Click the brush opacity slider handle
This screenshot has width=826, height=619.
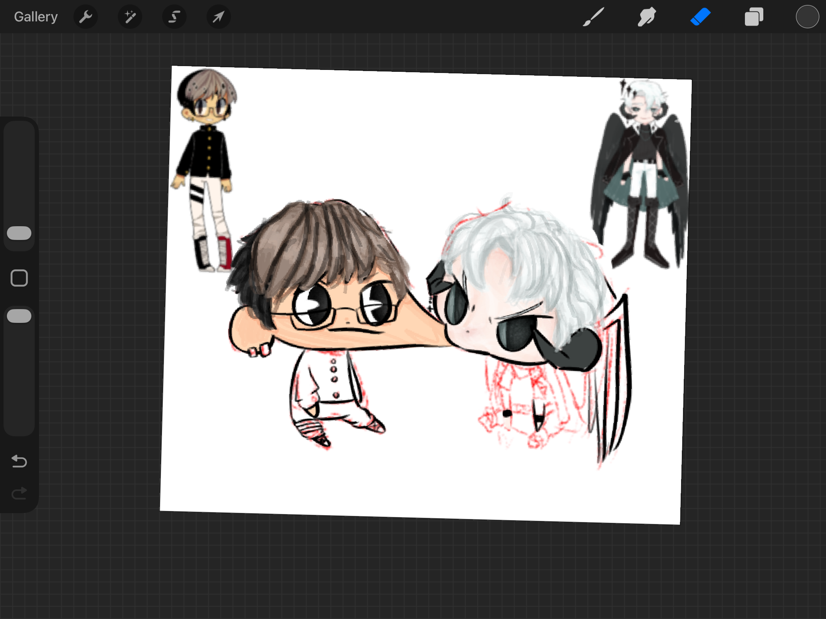point(19,316)
